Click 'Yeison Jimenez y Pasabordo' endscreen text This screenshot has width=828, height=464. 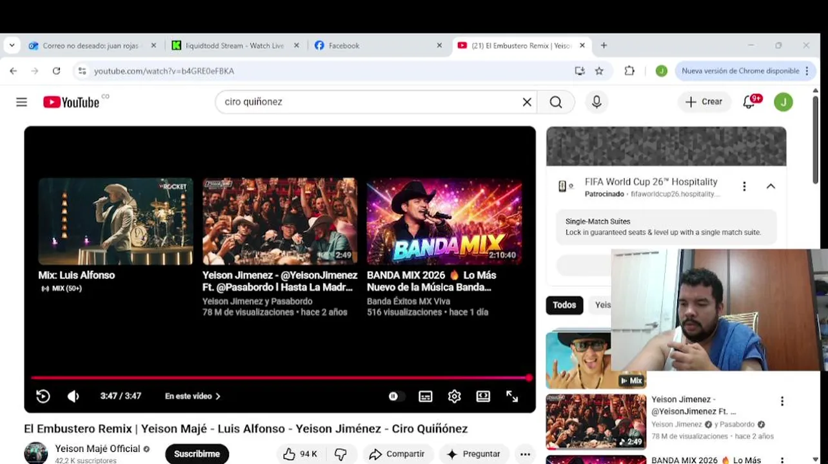pyautogui.click(x=257, y=302)
